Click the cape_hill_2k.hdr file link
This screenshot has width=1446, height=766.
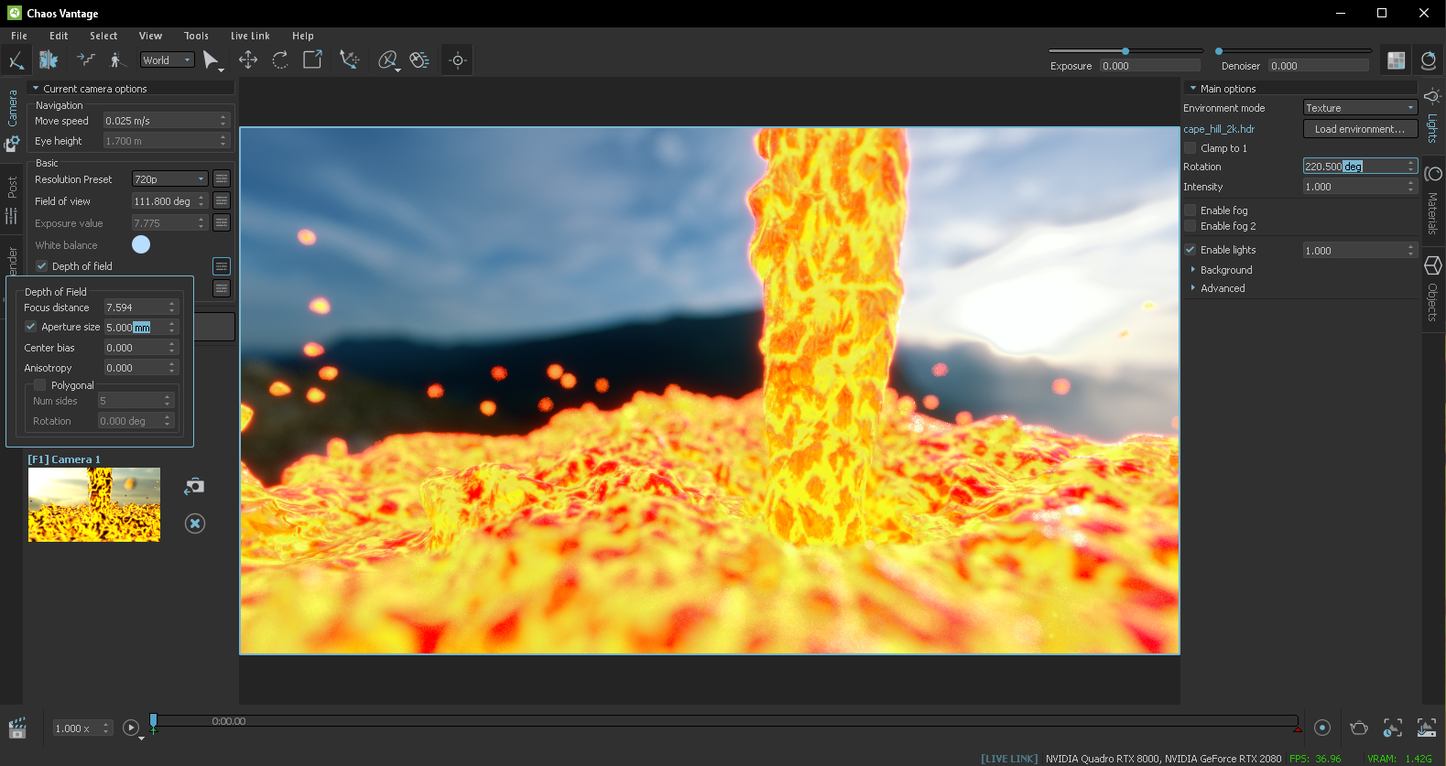[x=1219, y=129]
